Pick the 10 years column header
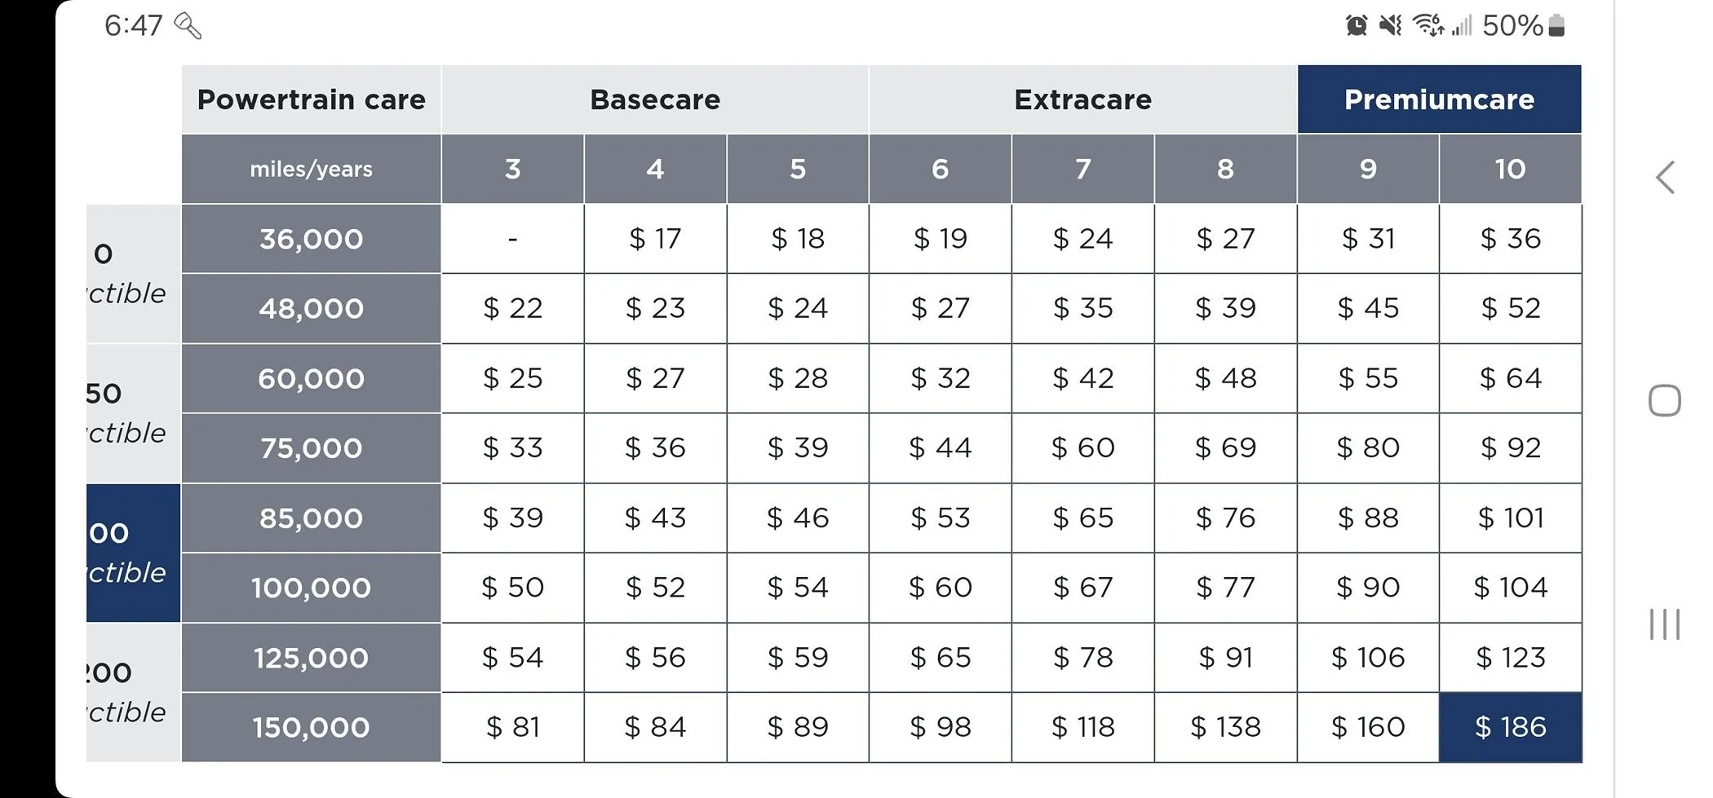Image resolution: width=1713 pixels, height=798 pixels. [1511, 169]
